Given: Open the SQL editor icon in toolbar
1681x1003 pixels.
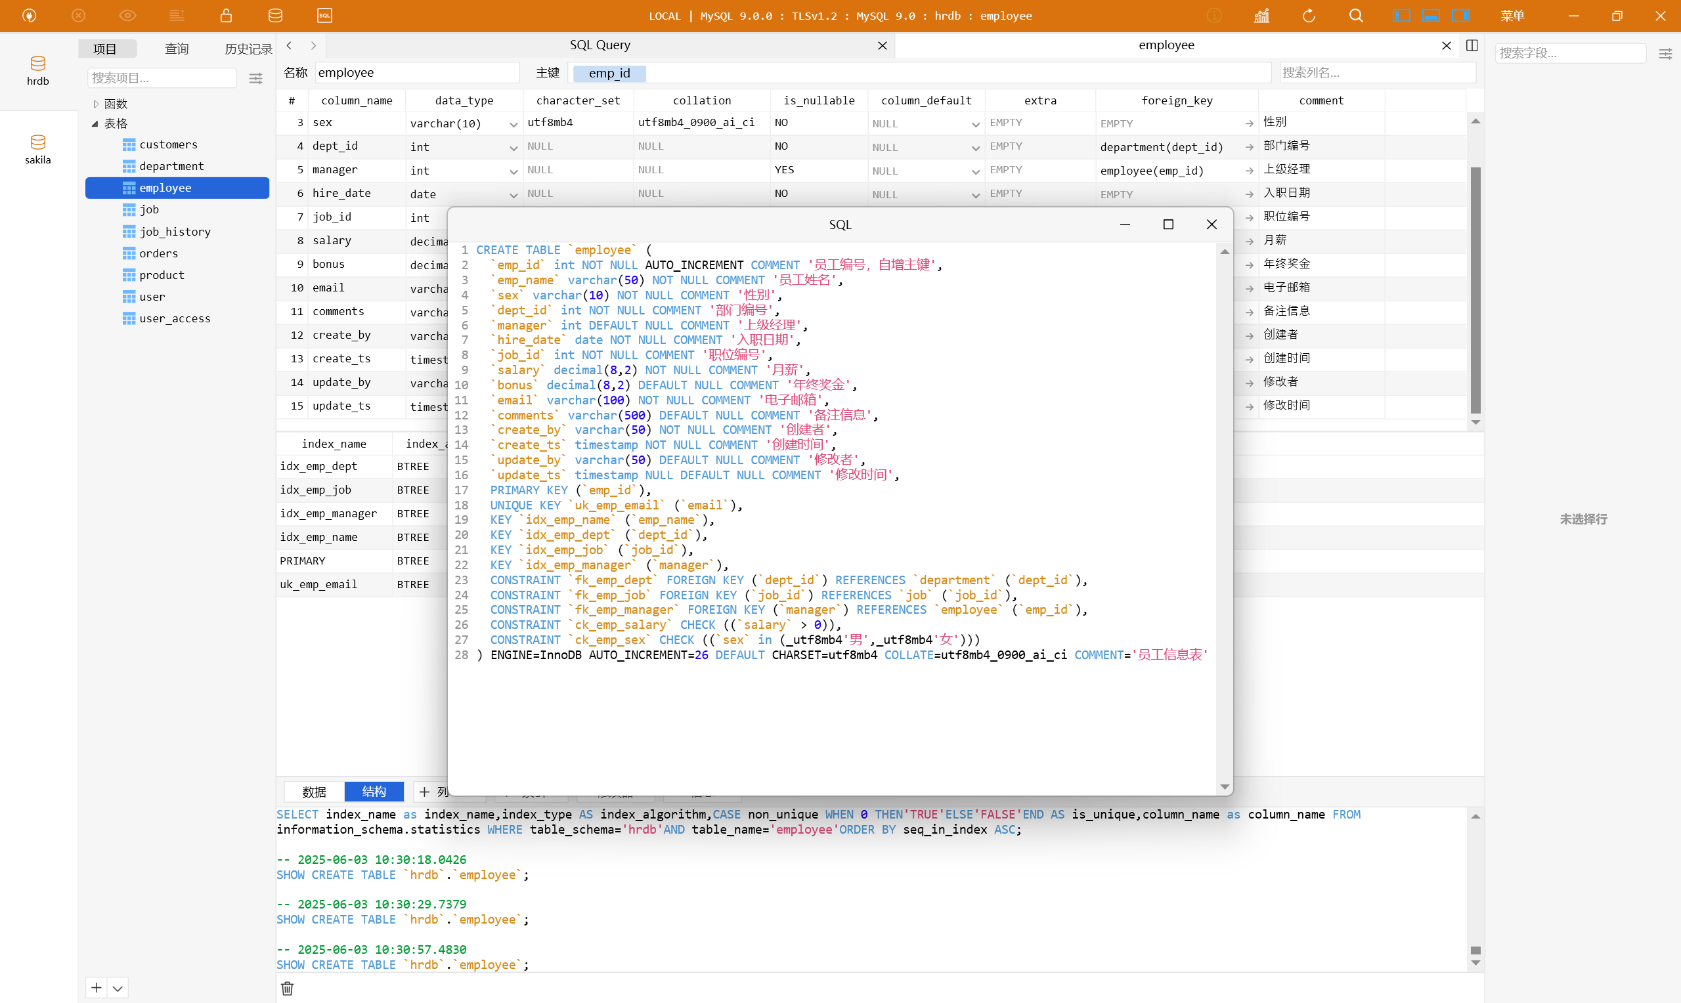Looking at the screenshot, I should pos(324,16).
